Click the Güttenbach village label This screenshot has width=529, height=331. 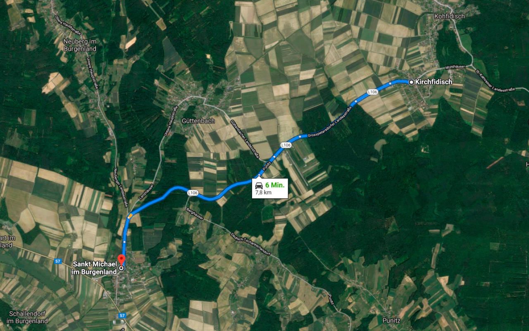coord(198,121)
